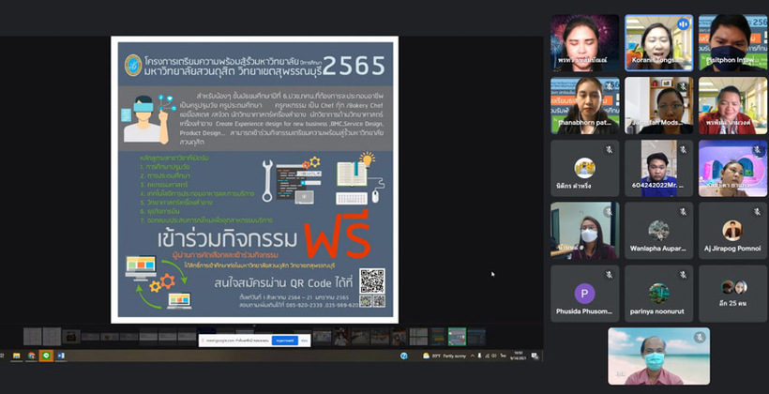Select the first slide thumbnail in filmstrip
This screenshot has height=394, width=769.
[x=33, y=337]
